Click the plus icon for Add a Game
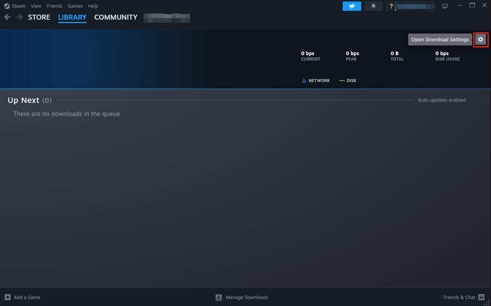491x306 pixels. point(8,297)
